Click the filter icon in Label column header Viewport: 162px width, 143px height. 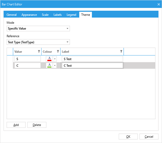(x=121, y=52)
